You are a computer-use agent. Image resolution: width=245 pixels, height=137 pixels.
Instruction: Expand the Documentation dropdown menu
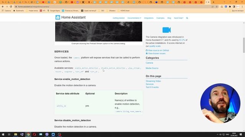click(x=134, y=18)
